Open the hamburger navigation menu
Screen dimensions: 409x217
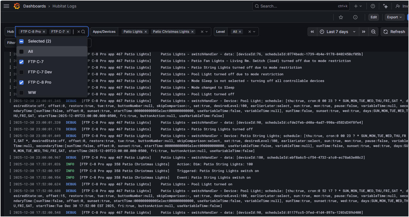point(6,6)
